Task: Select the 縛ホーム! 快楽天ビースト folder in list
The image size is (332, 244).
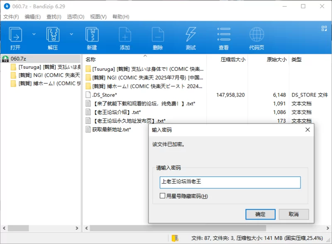Action: [x=144, y=87]
